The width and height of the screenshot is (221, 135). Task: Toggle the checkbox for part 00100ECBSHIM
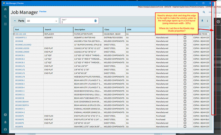pyautogui.click(x=185, y=101)
